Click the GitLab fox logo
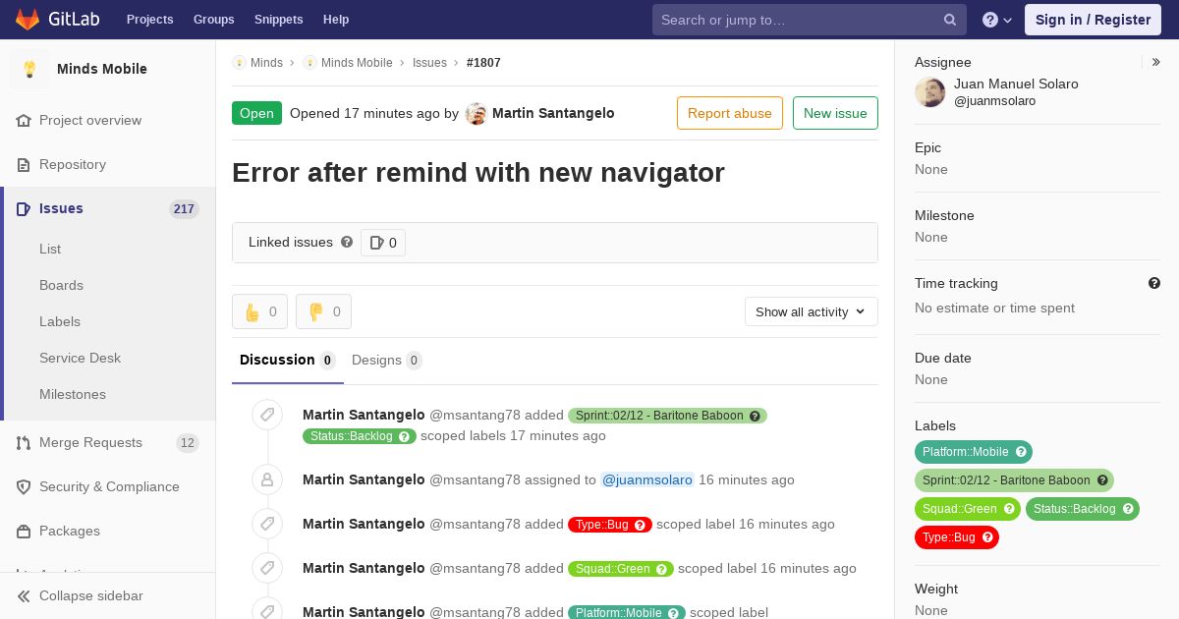Image resolution: width=1179 pixels, height=619 pixels. (x=28, y=19)
